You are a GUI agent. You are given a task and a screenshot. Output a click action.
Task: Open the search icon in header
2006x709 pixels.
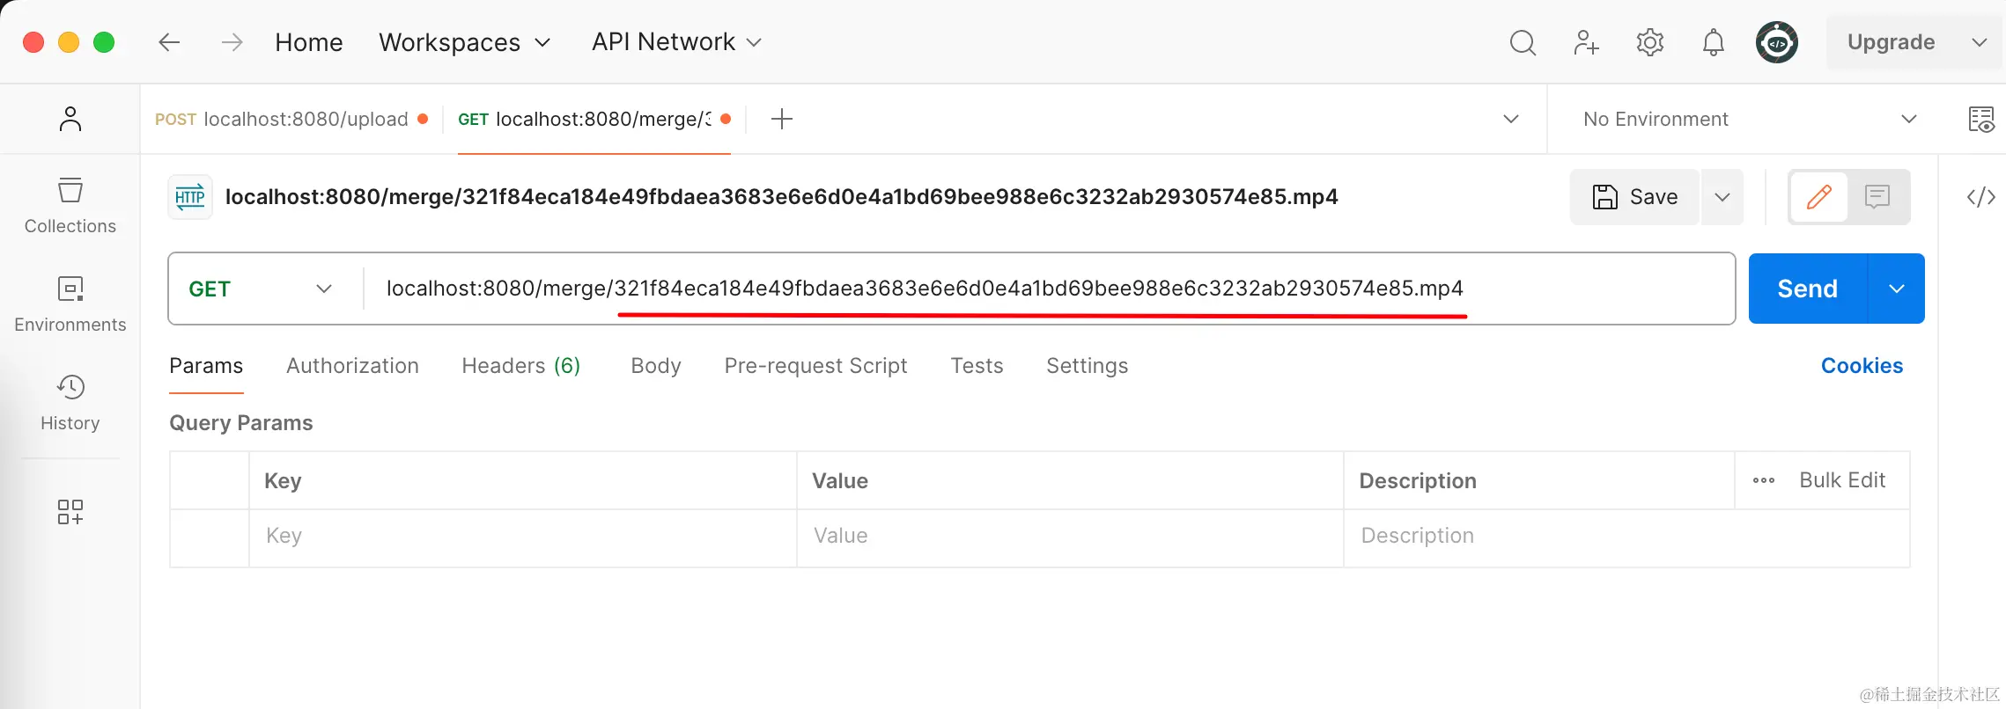point(1523,42)
